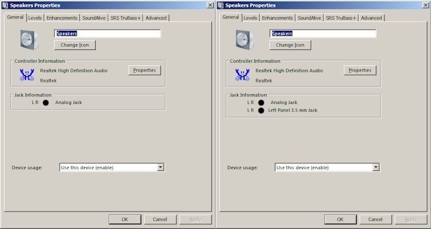Open controller Properties in the right window
This screenshot has width=431, height=229.
[360, 70]
